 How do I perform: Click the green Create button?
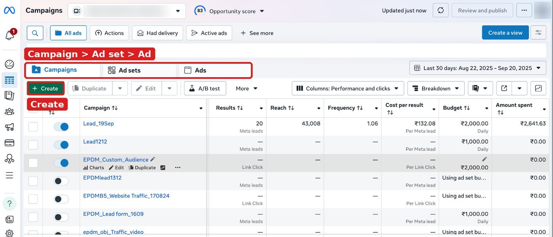(45, 88)
